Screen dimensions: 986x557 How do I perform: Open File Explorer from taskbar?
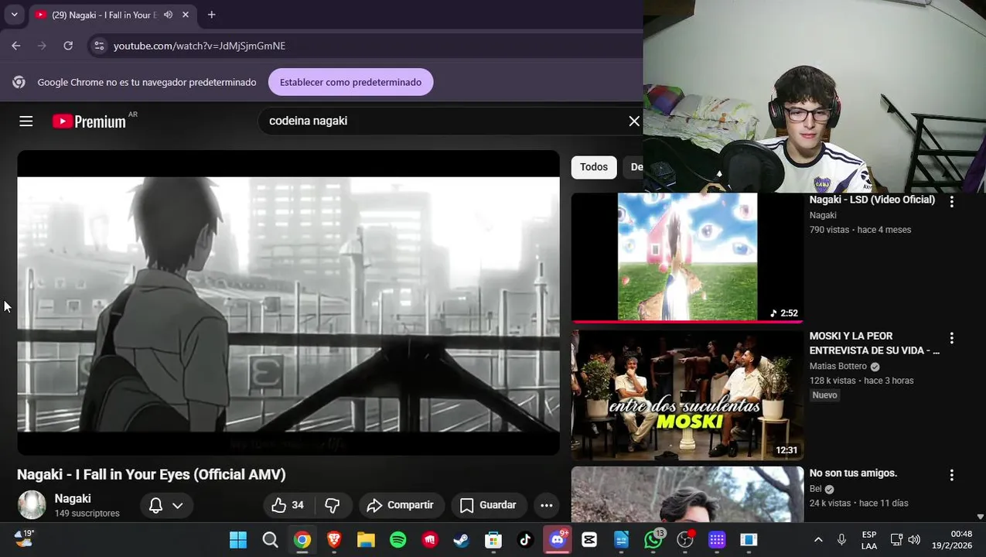click(366, 540)
